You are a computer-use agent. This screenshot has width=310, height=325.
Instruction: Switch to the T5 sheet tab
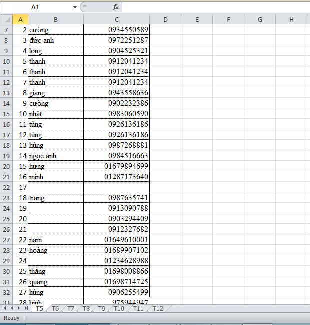(39, 308)
